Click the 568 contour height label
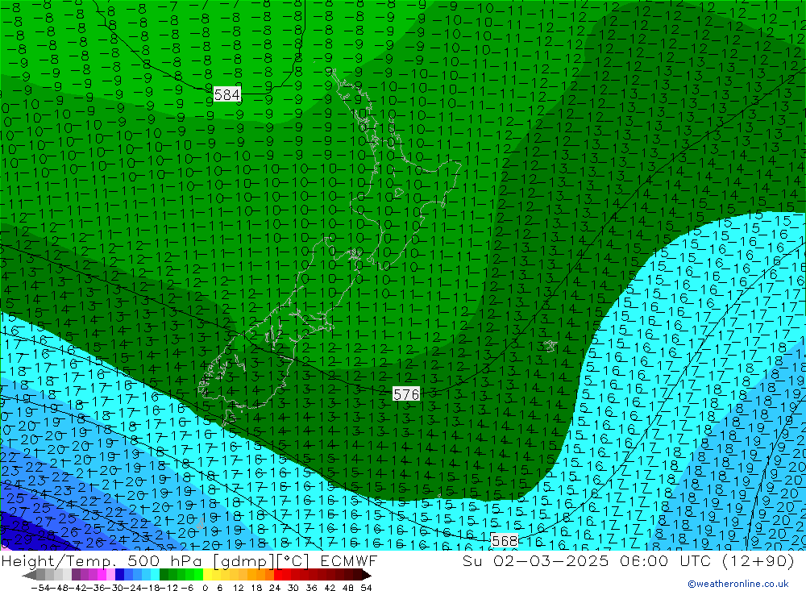 tap(505, 540)
